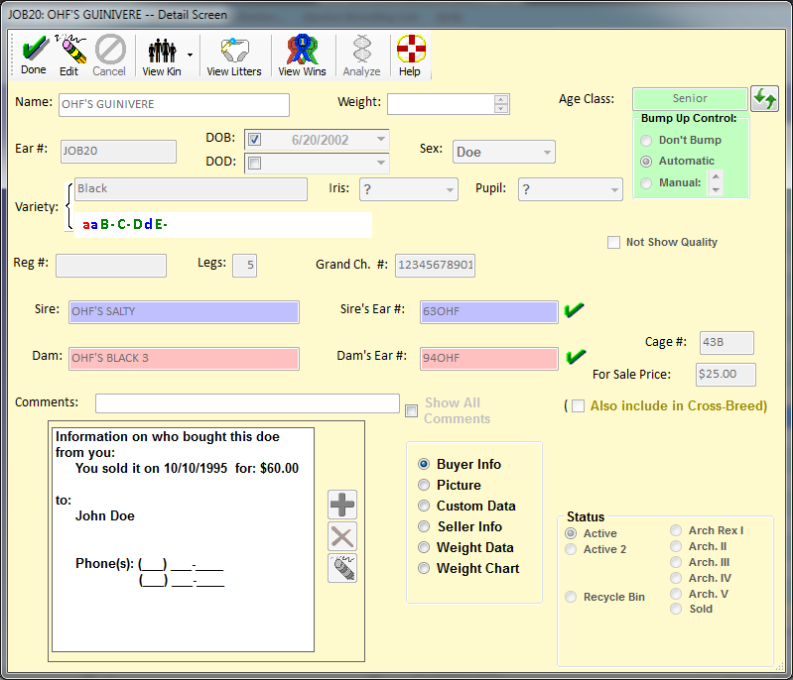Viewport: 793px width, 680px height.
Task: Click the X delete icon beside buyer info
Action: click(342, 536)
